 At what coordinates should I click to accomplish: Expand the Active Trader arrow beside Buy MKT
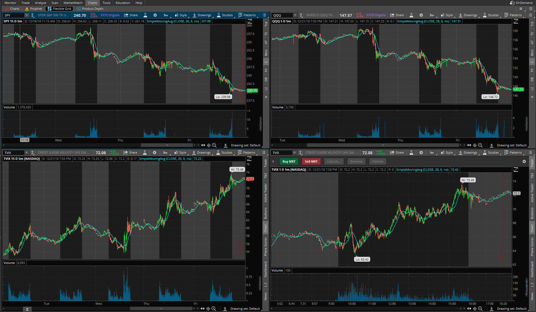pyautogui.click(x=273, y=161)
